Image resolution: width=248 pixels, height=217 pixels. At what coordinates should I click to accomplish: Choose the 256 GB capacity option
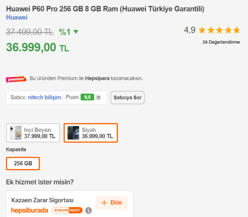[23, 164]
